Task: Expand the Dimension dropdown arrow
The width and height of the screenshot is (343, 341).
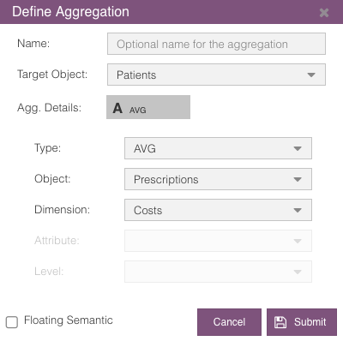Action: pos(298,211)
